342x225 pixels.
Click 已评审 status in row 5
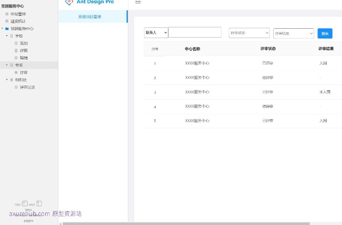pos(268,121)
